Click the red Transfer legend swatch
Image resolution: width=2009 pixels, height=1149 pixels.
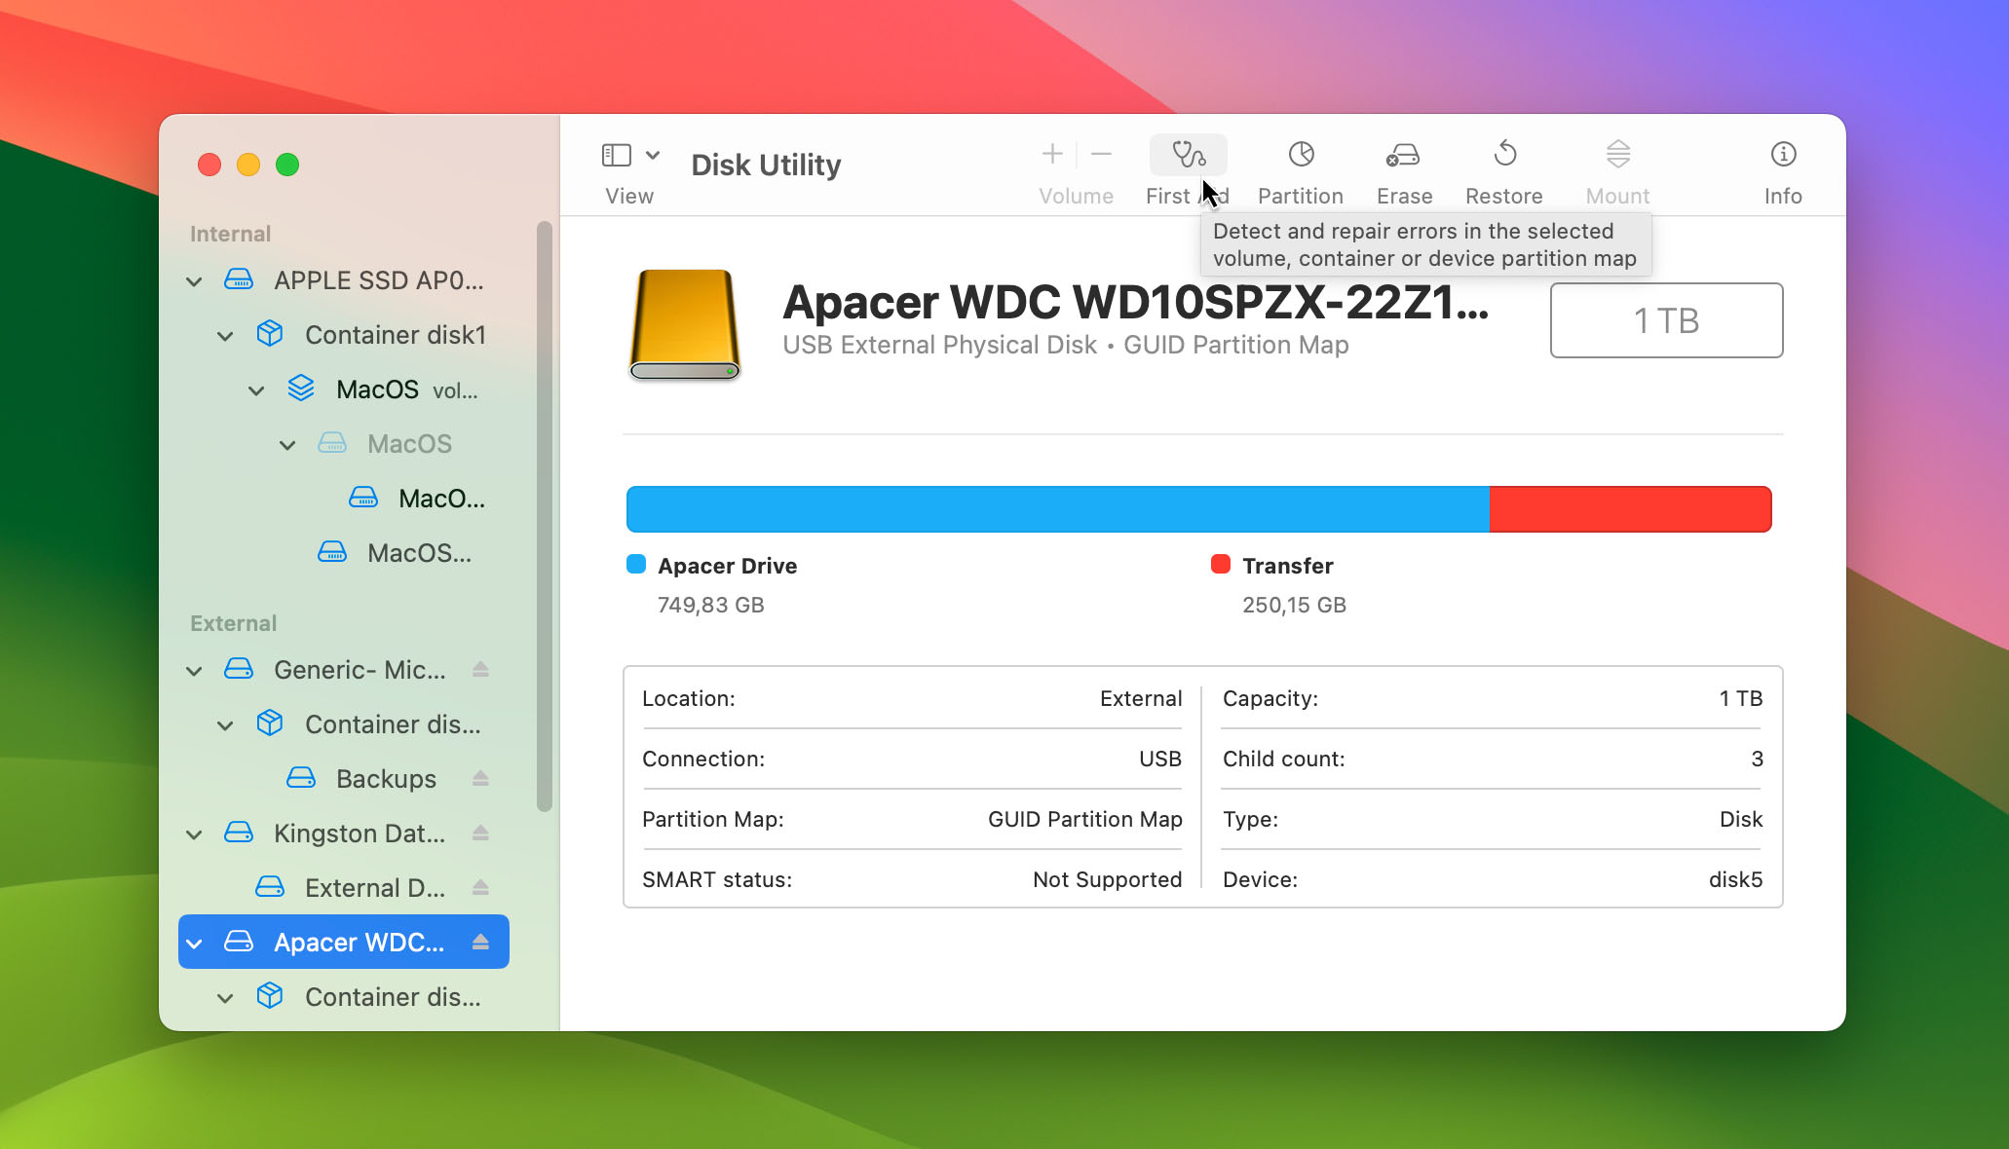[x=1220, y=565]
